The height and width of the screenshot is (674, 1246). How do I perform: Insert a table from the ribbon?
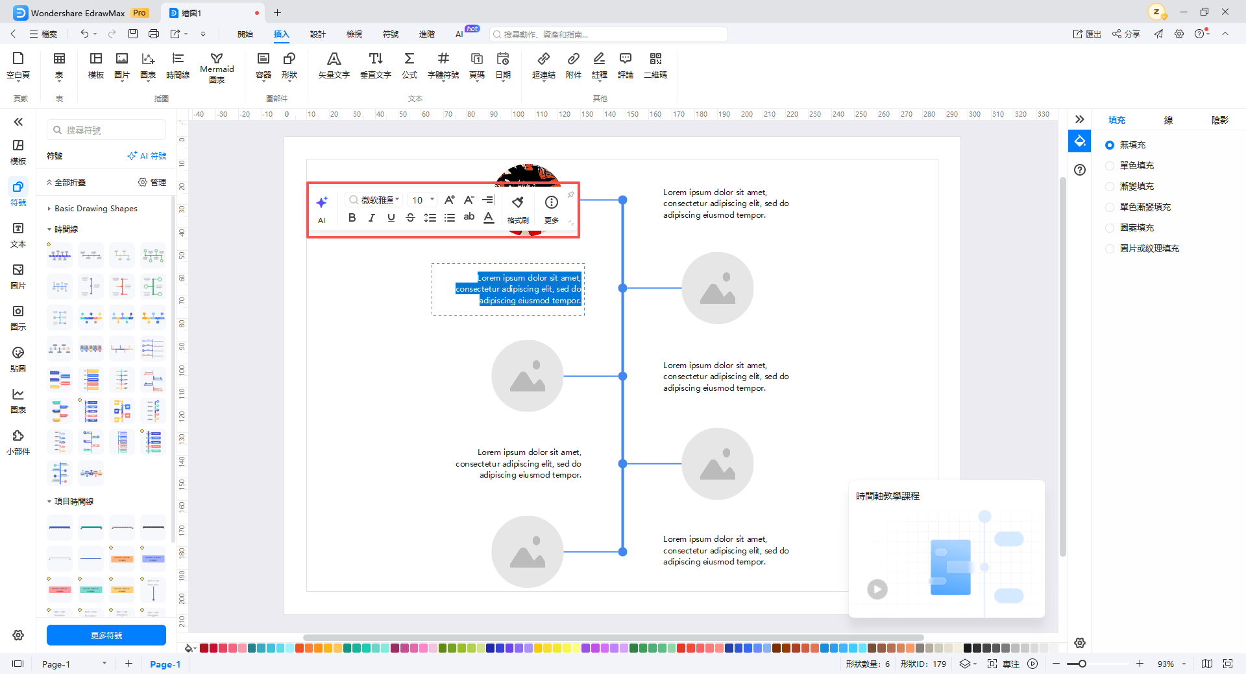coord(59,65)
